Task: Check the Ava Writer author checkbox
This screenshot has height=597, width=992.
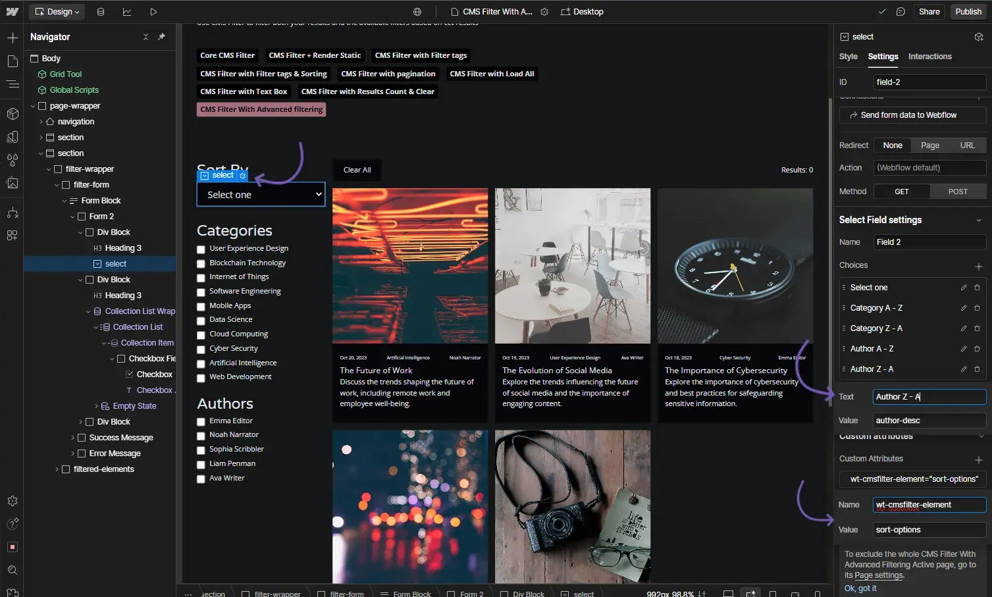Action: coord(201,479)
